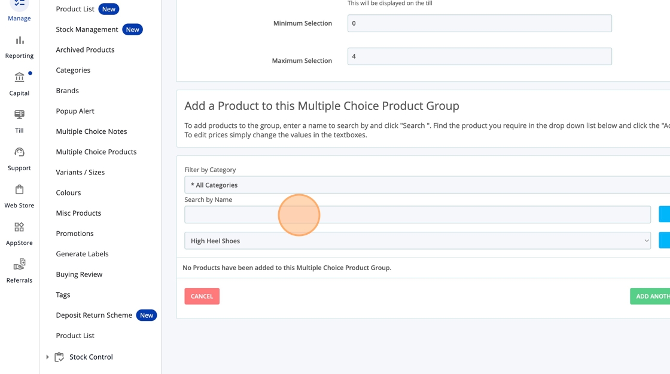Open the High Heel Shoes product dropdown
Image resolution: width=670 pixels, height=374 pixels.
tap(418, 241)
